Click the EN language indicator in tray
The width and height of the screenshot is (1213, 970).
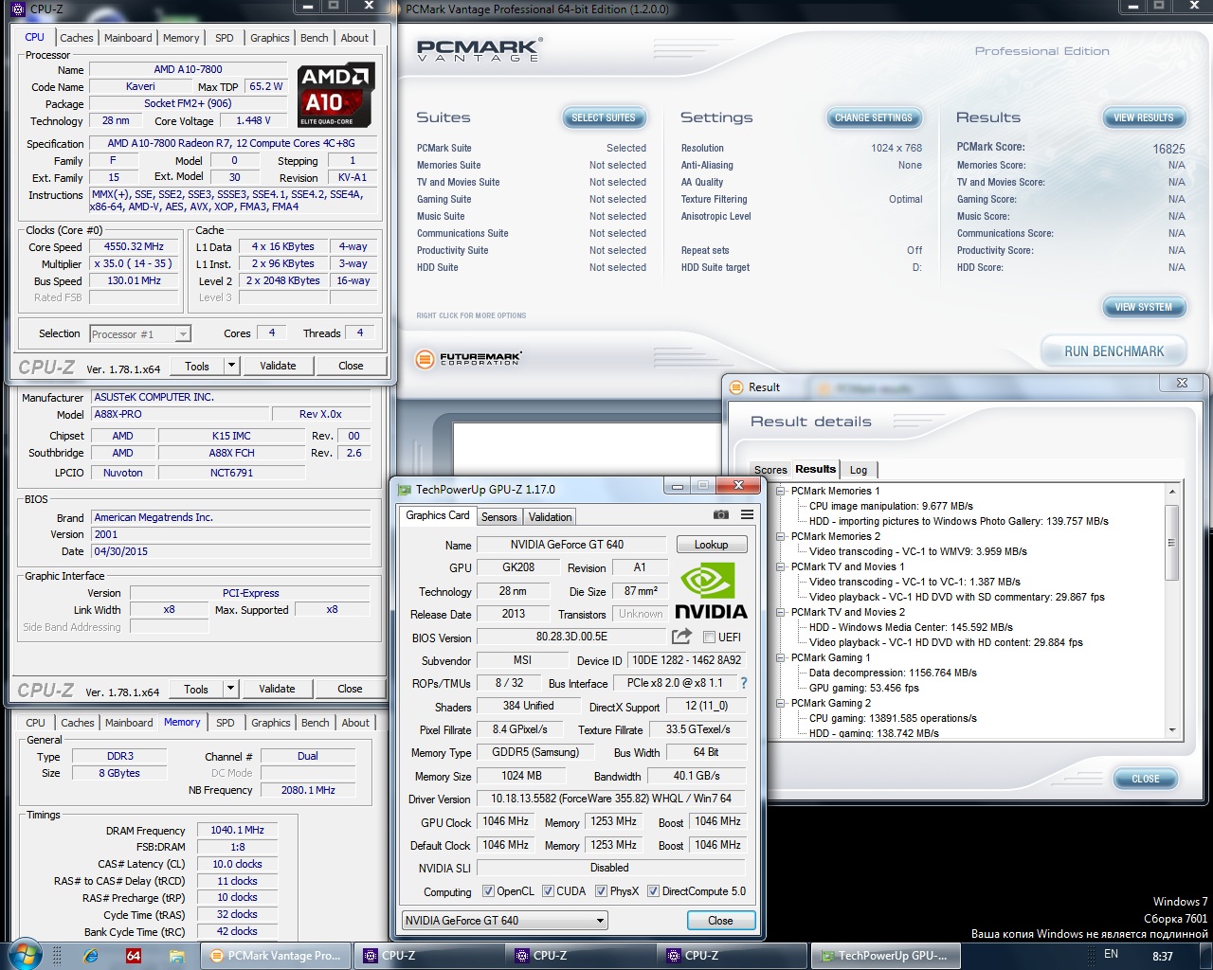[1111, 954]
